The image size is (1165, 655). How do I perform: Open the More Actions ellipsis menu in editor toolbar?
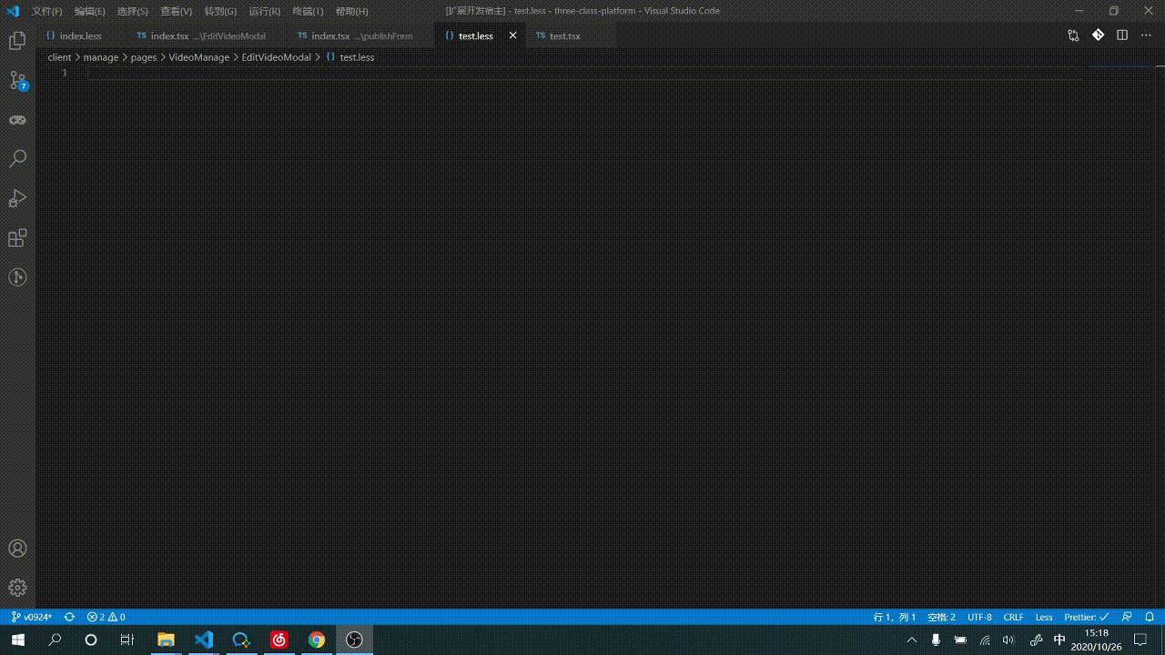point(1145,35)
